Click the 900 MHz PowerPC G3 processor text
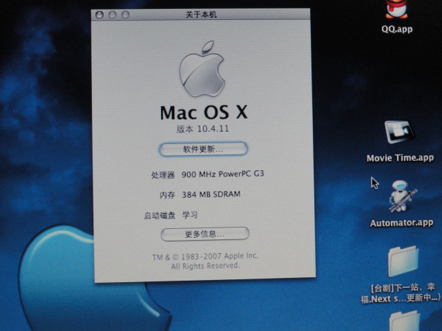 click(222, 174)
